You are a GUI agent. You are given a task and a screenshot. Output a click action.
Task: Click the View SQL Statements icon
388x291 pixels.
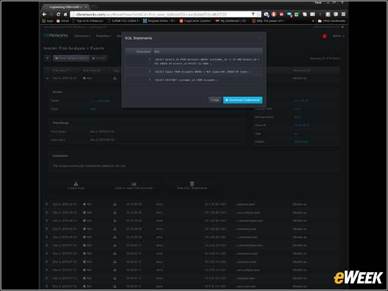click(192, 184)
